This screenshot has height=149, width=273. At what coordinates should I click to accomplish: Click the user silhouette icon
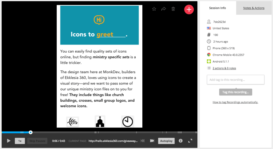click(x=209, y=22)
